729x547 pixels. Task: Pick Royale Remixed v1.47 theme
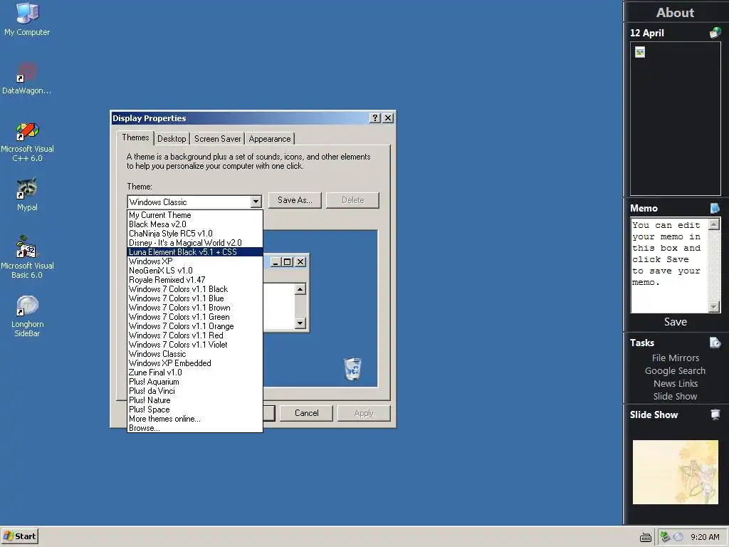(x=195, y=280)
